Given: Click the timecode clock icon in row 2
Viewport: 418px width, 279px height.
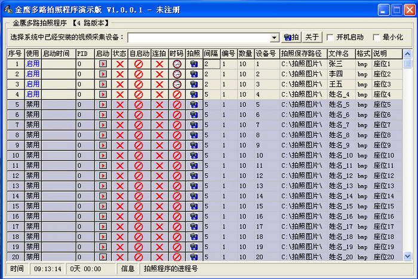Looking at the screenshot, I should 177,74.
